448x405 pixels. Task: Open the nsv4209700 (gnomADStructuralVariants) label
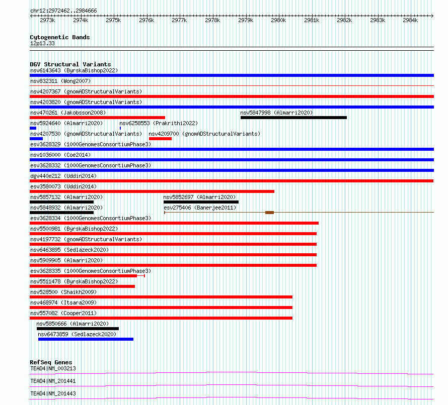(x=204, y=134)
